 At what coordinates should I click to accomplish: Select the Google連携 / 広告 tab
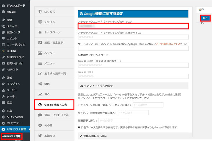click(54, 105)
